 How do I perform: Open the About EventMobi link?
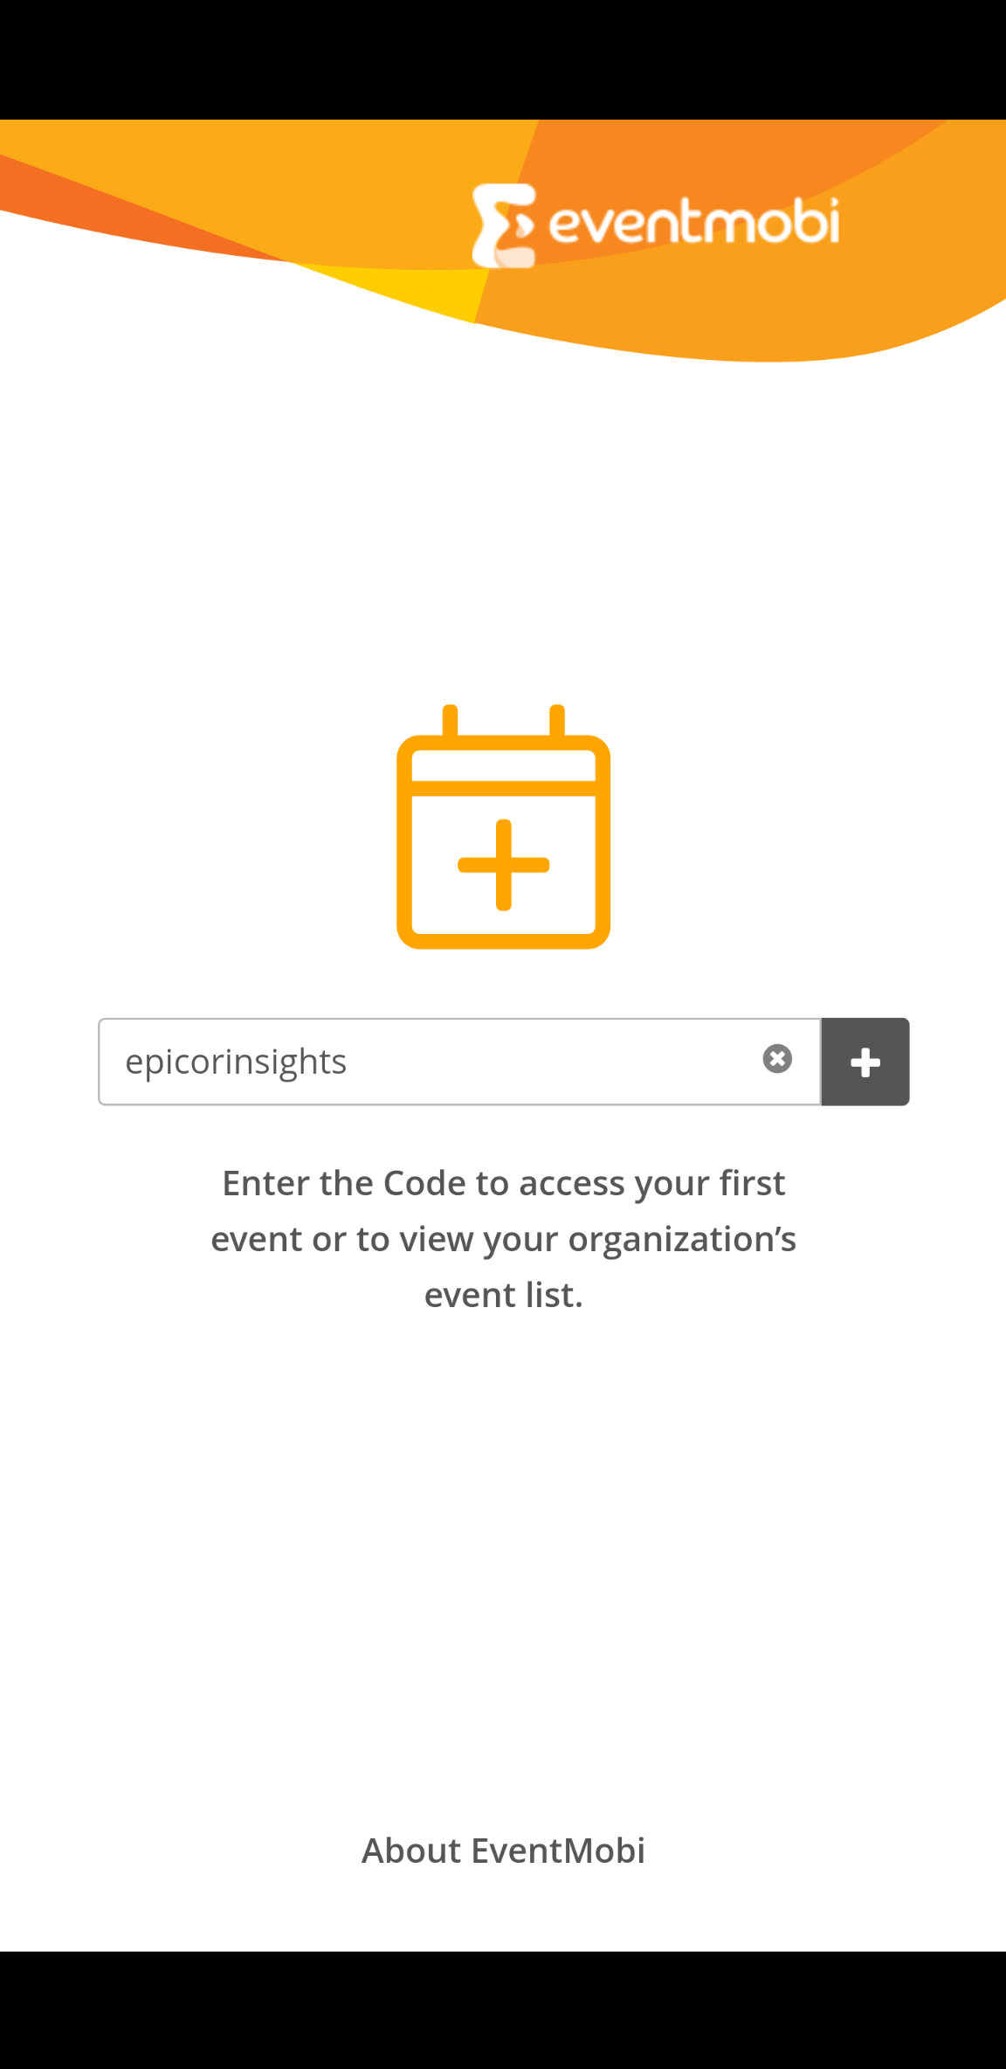coord(504,1850)
